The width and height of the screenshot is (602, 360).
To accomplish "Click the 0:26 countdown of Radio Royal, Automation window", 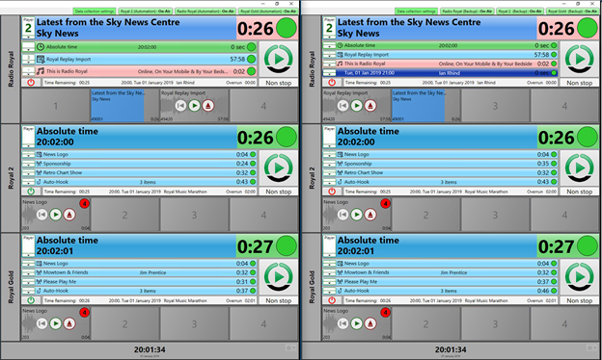I will pos(256,29).
